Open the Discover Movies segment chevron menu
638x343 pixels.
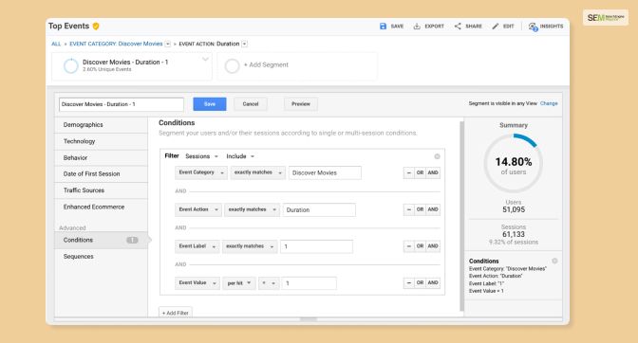click(x=205, y=60)
